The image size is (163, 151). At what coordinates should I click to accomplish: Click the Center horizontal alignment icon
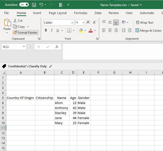[110, 30]
